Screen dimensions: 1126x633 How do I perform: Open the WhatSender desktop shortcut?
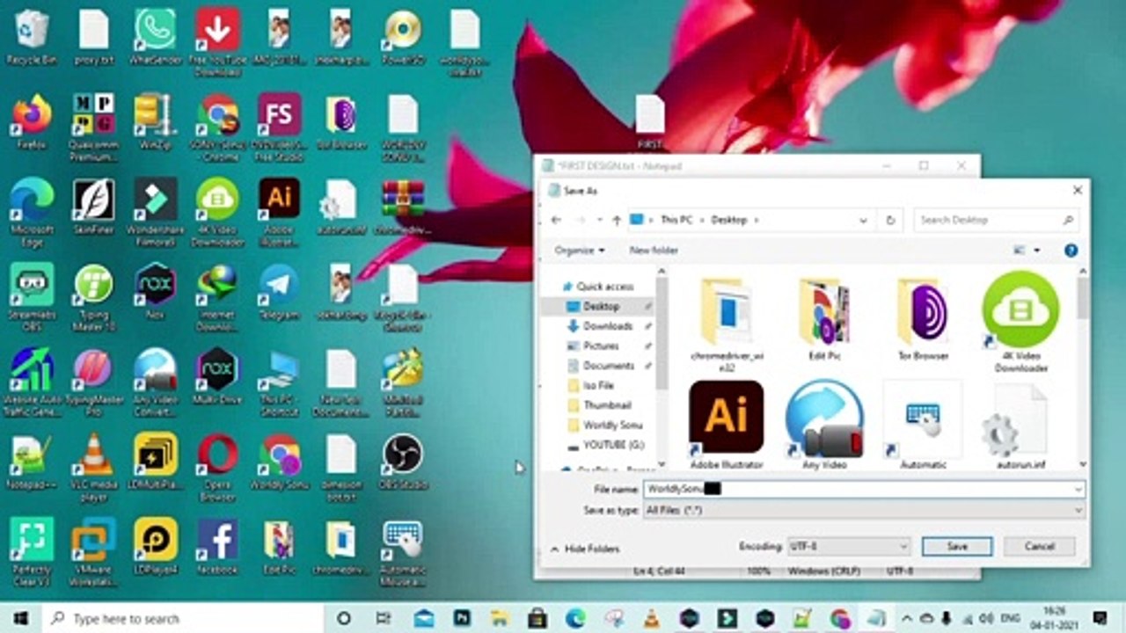click(155, 37)
